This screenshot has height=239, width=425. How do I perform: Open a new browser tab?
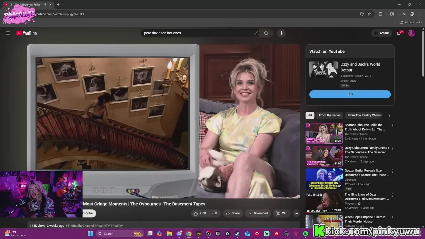[58, 4]
